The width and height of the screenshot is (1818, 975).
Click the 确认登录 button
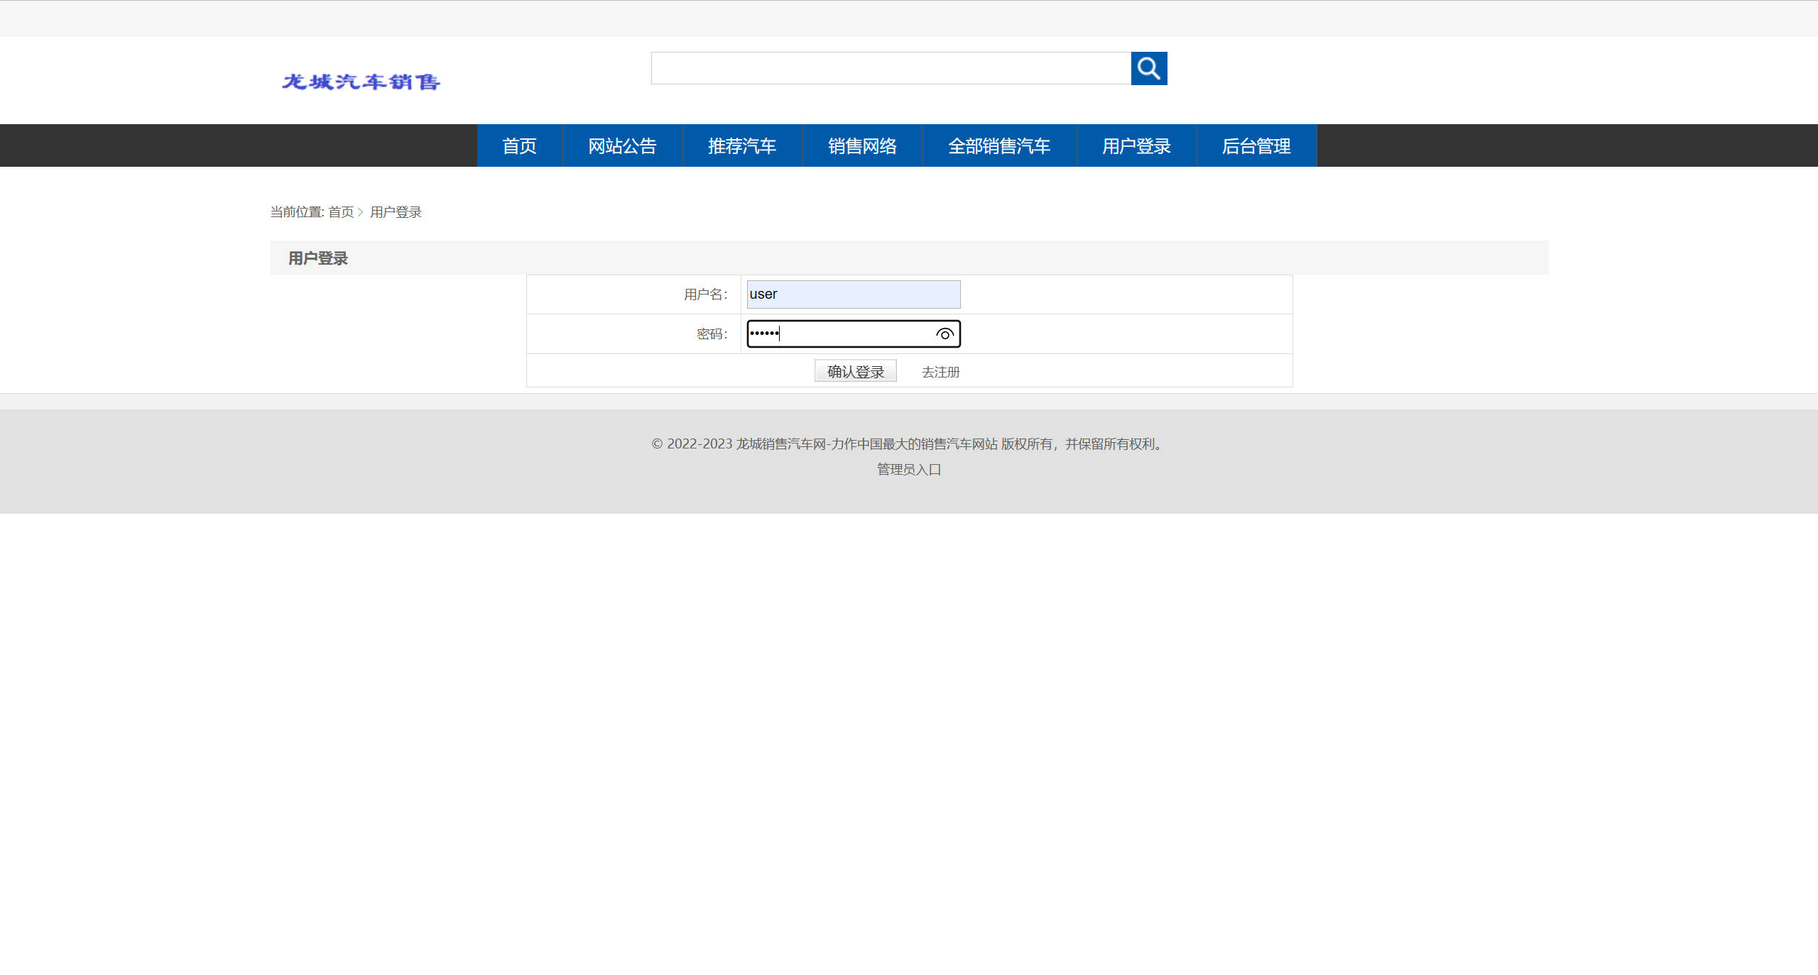[855, 370]
